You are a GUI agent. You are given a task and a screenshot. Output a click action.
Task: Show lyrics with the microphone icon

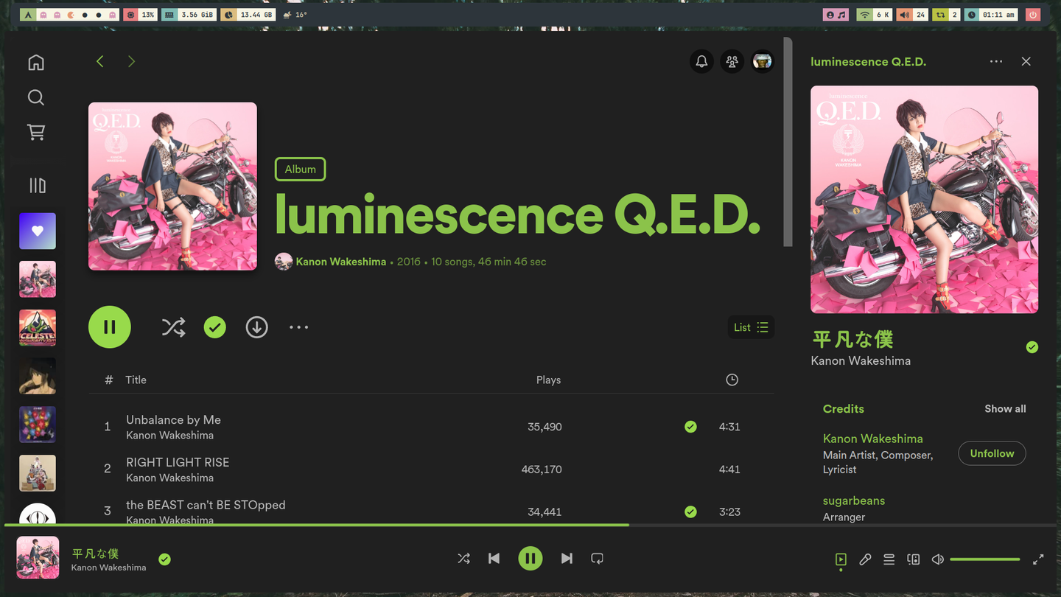(x=865, y=559)
